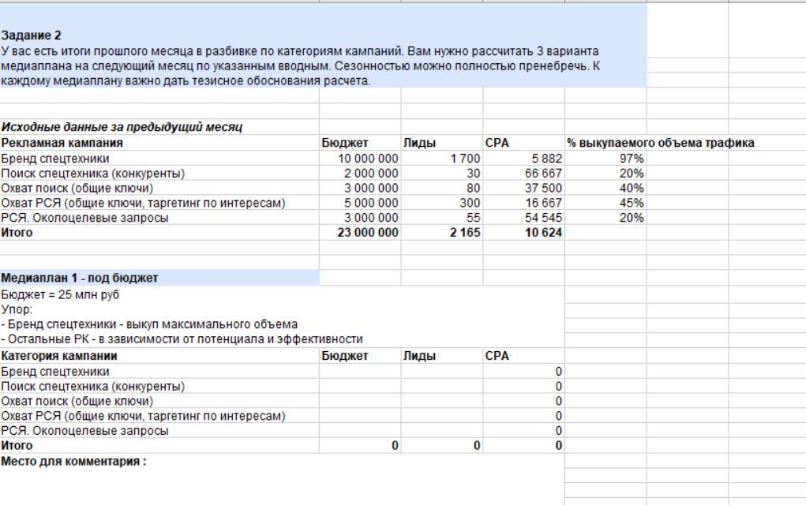This screenshot has height=505, width=806.
Task: Click the 45% traffic share cell
Action: click(605, 204)
